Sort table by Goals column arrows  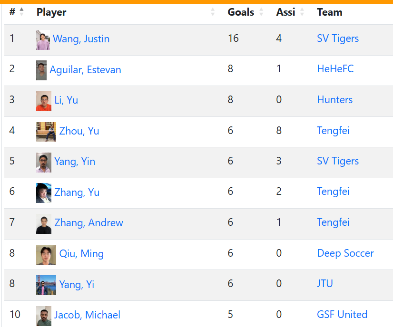tap(261, 11)
